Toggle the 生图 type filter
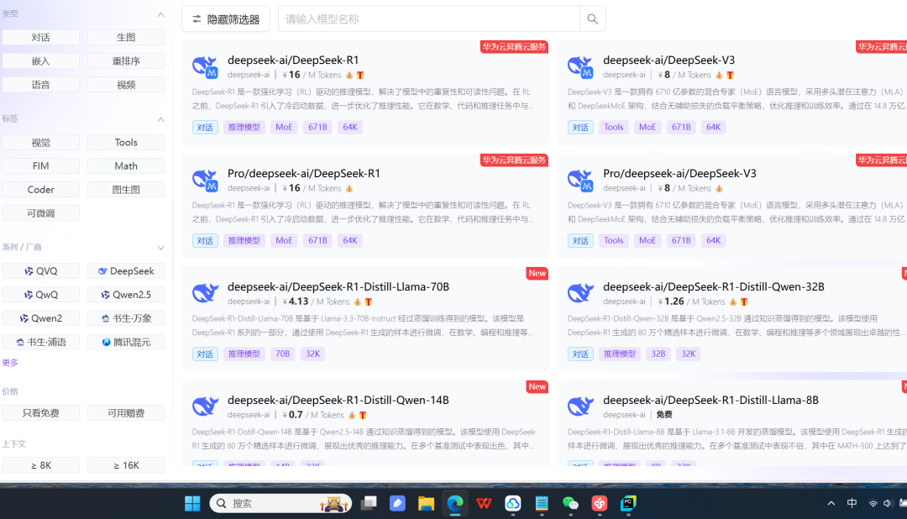Image resolution: width=907 pixels, height=519 pixels. point(126,37)
